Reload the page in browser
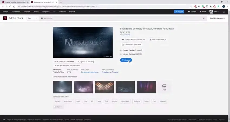The image size is (230, 122). click(x=10, y=6)
